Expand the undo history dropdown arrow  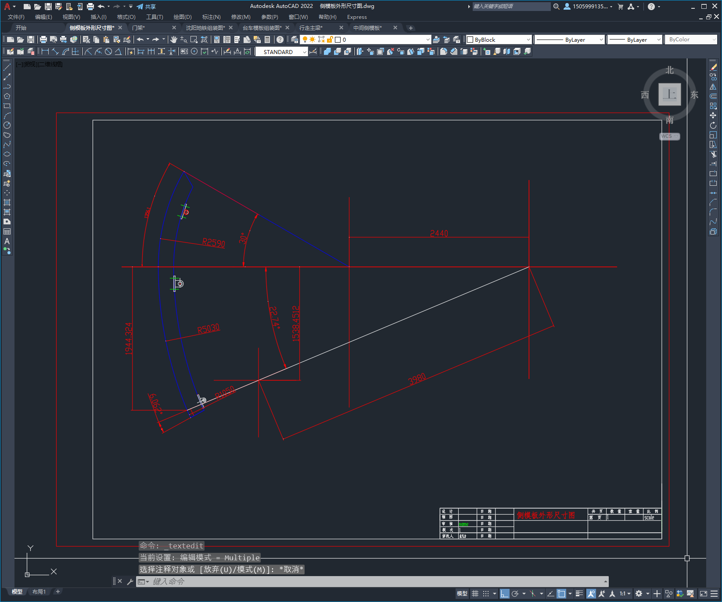point(148,40)
